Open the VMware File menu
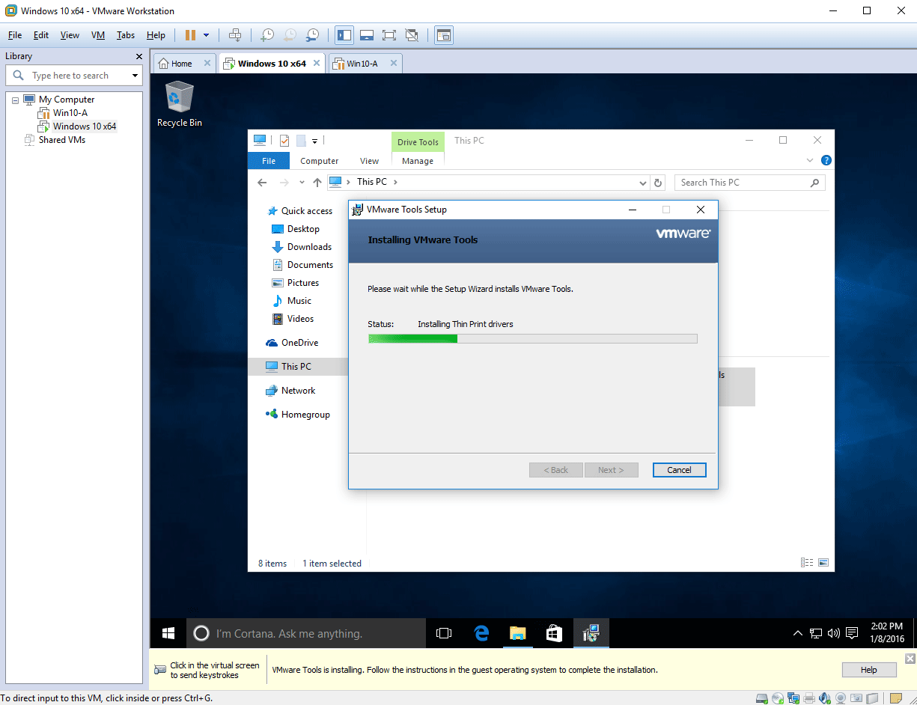 tap(16, 35)
